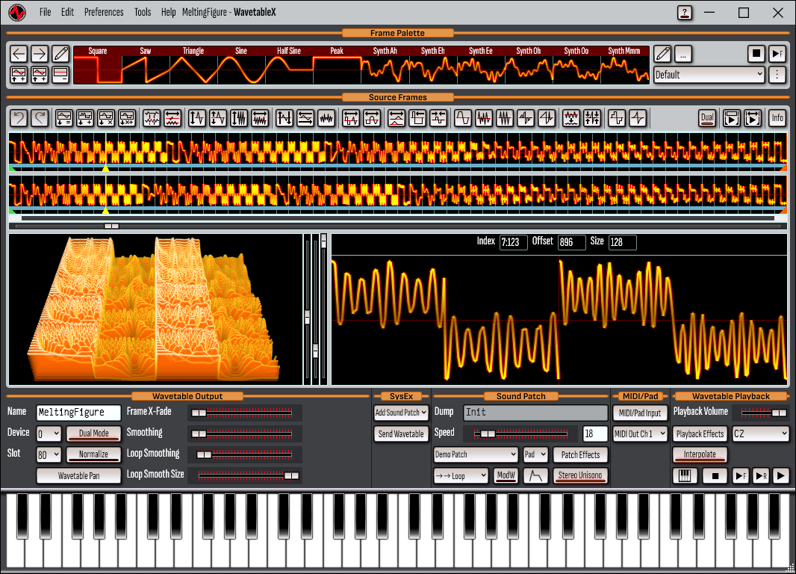Click the frame icon with the multiply sign
The width and height of the screenshot is (796, 574).
[x=106, y=118]
